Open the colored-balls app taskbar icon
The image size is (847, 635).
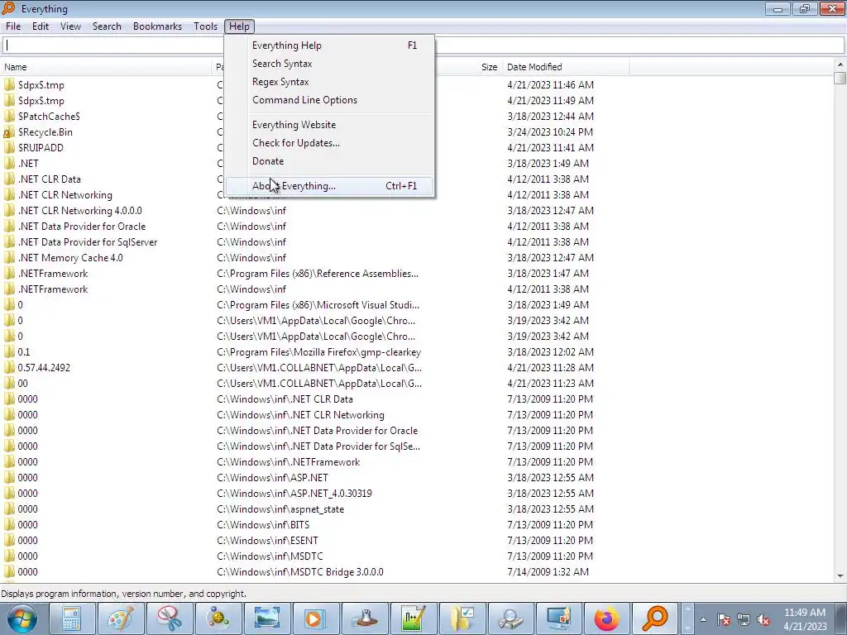(218, 618)
